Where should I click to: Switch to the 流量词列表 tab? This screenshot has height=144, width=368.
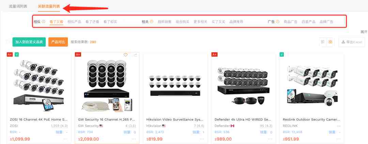point(18,6)
